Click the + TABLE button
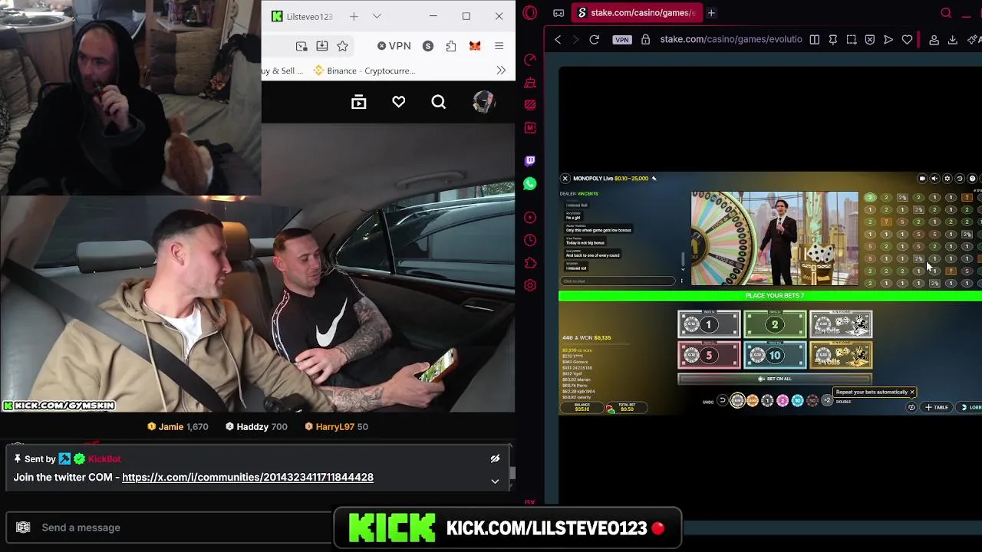 (x=936, y=407)
